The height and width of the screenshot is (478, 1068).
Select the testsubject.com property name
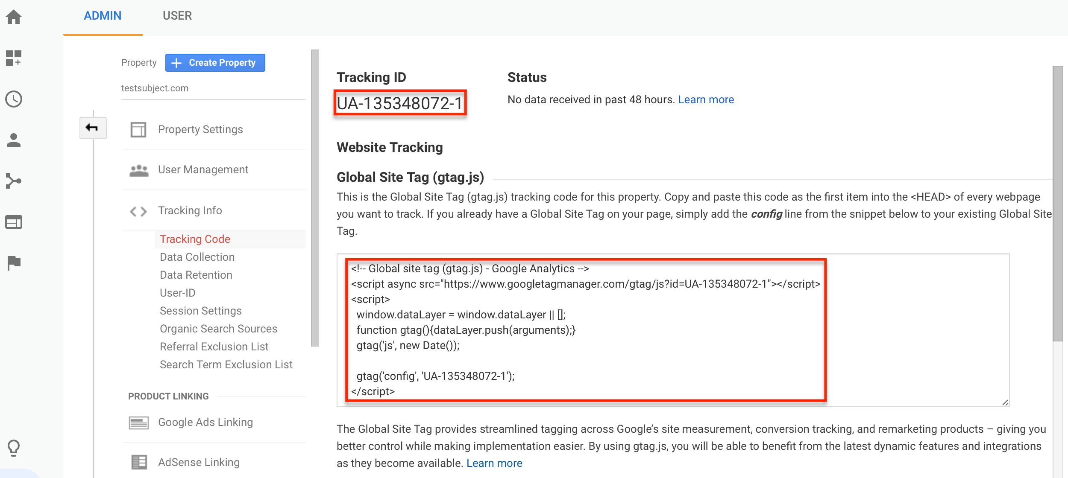(x=155, y=88)
